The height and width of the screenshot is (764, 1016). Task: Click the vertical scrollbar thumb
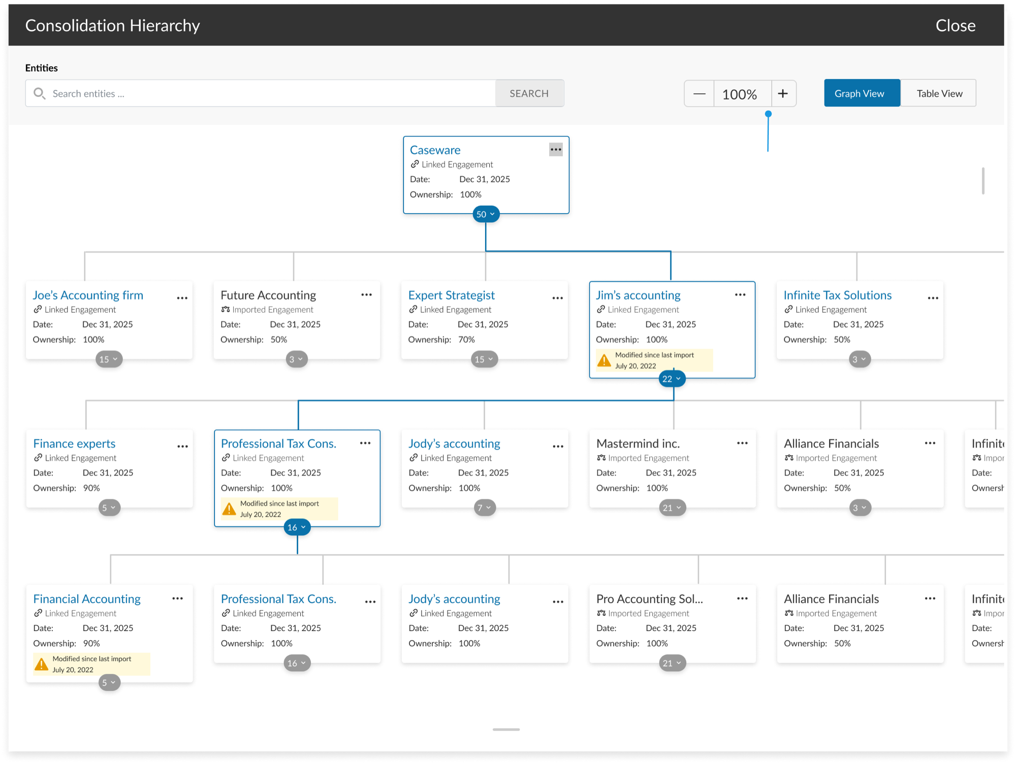[983, 181]
